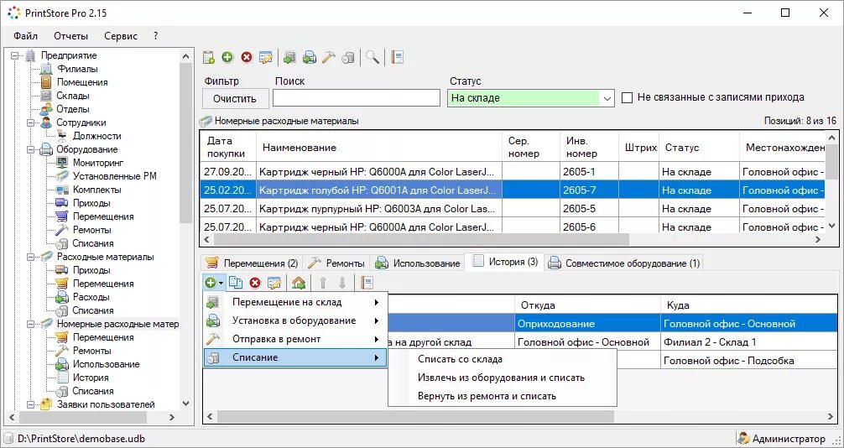This screenshot has width=844, height=448.
Task: Click the install-into-printer icon in top toolbar
Action: pos(309,57)
